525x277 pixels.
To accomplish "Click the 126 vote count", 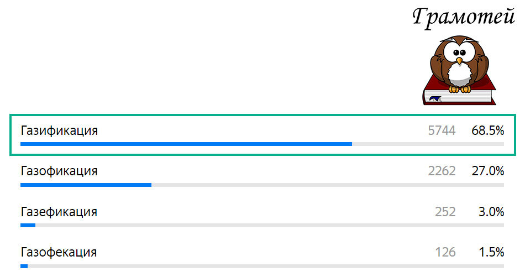I will (445, 252).
